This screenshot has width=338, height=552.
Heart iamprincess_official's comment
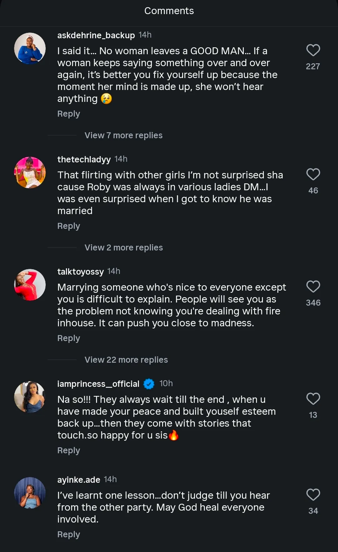click(313, 399)
